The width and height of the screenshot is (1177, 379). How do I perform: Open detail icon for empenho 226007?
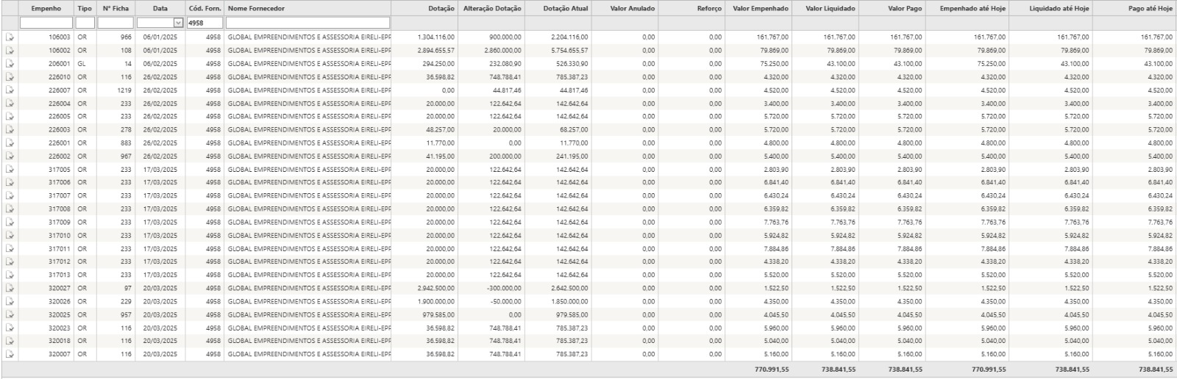(x=10, y=90)
